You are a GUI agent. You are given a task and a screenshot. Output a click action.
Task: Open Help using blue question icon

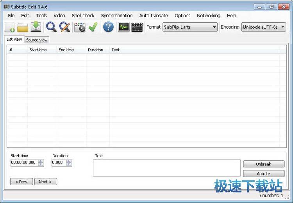coord(108,27)
